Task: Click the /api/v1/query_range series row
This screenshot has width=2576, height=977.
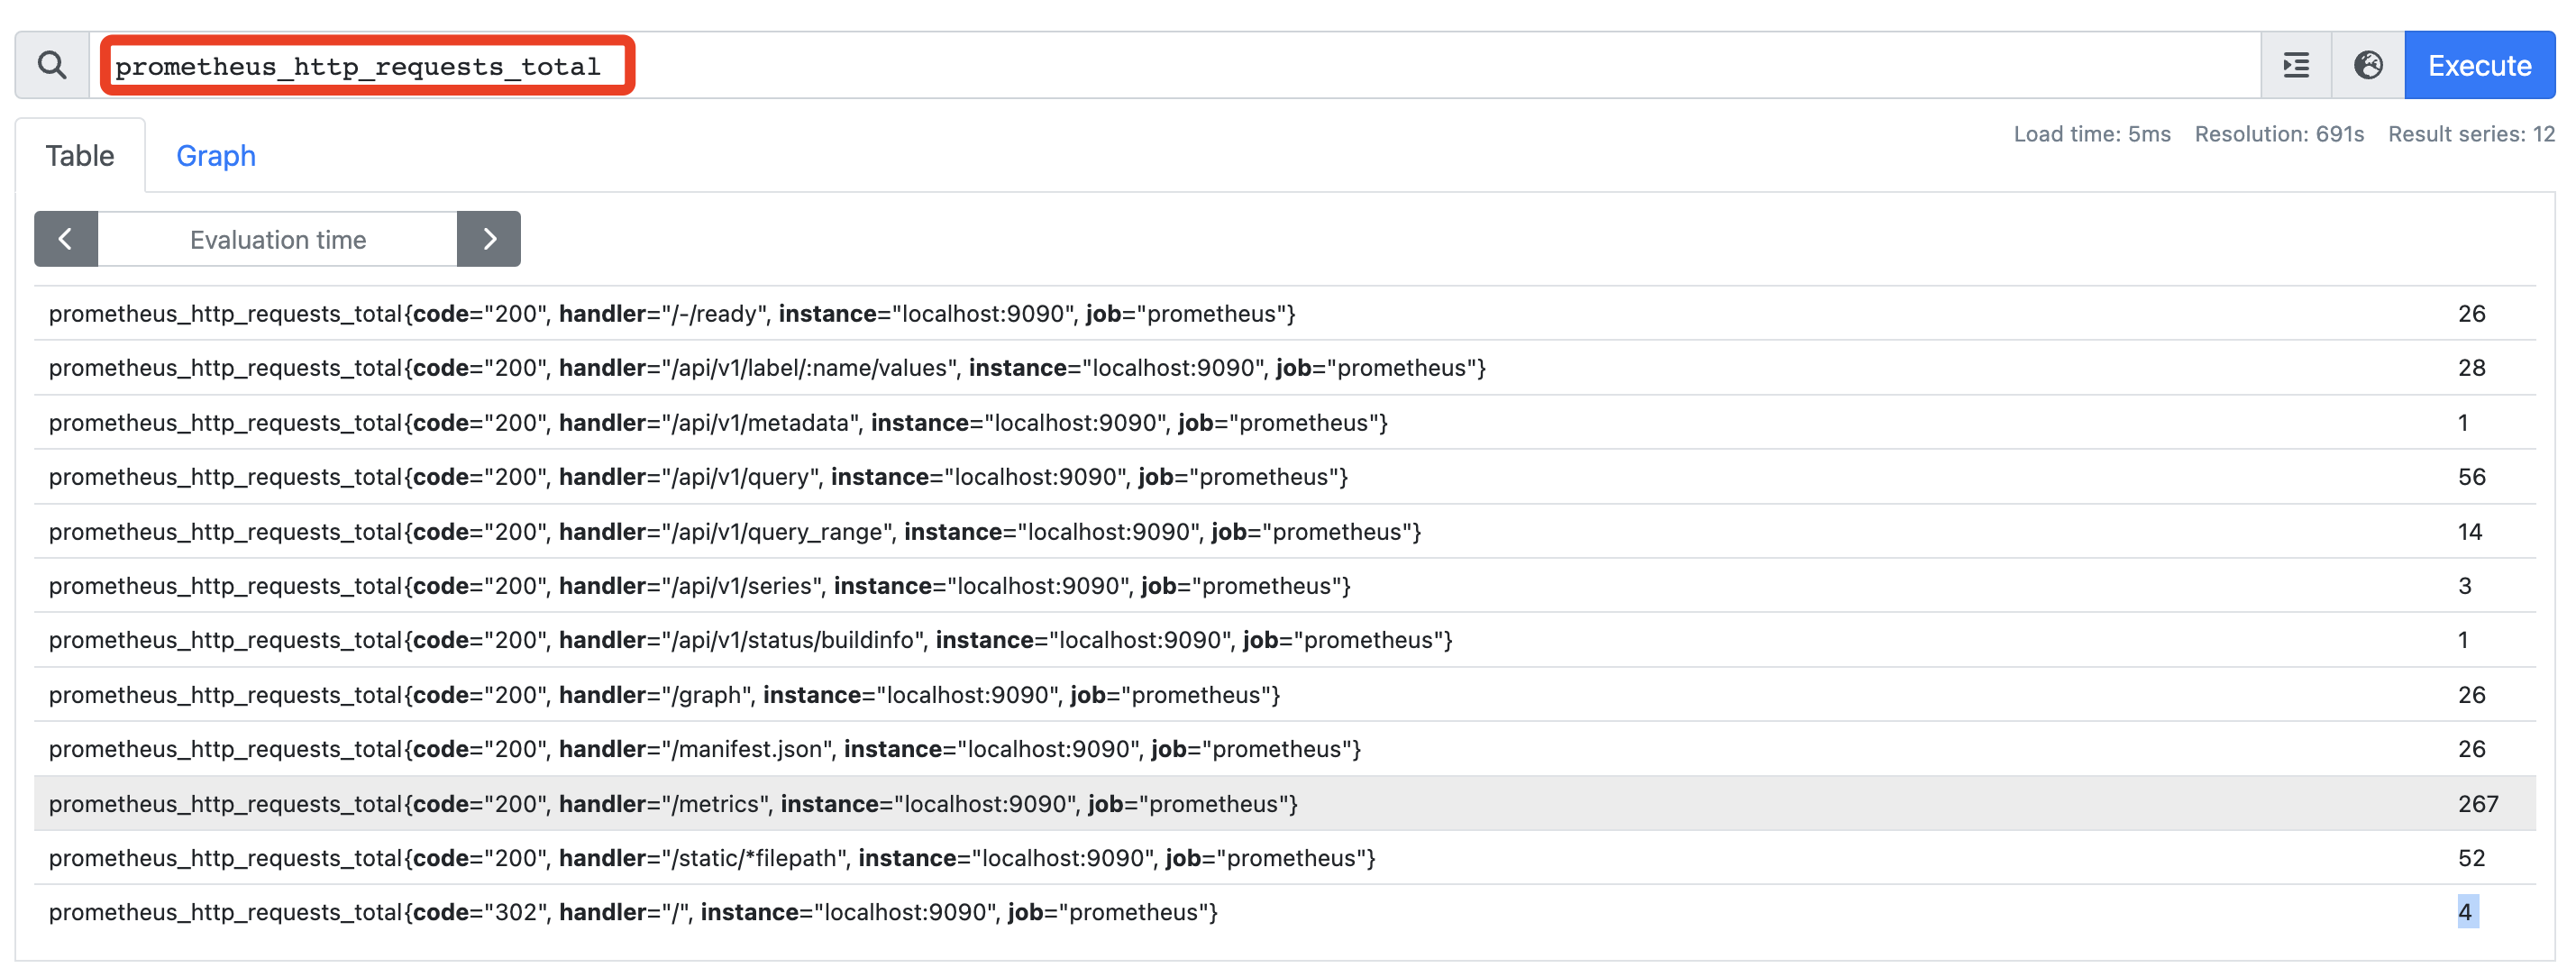Action: coord(1285,532)
